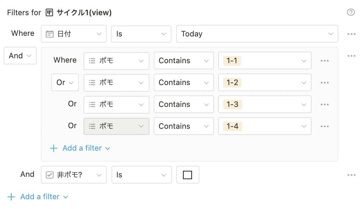The image size is (364, 209).
Task: Open more options for the 日付 filter row
Action: coord(351,34)
